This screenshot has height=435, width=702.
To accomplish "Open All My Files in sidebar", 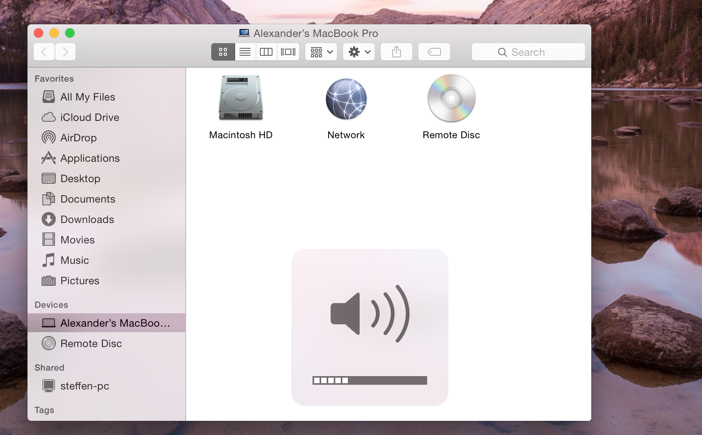I will coord(106,97).
